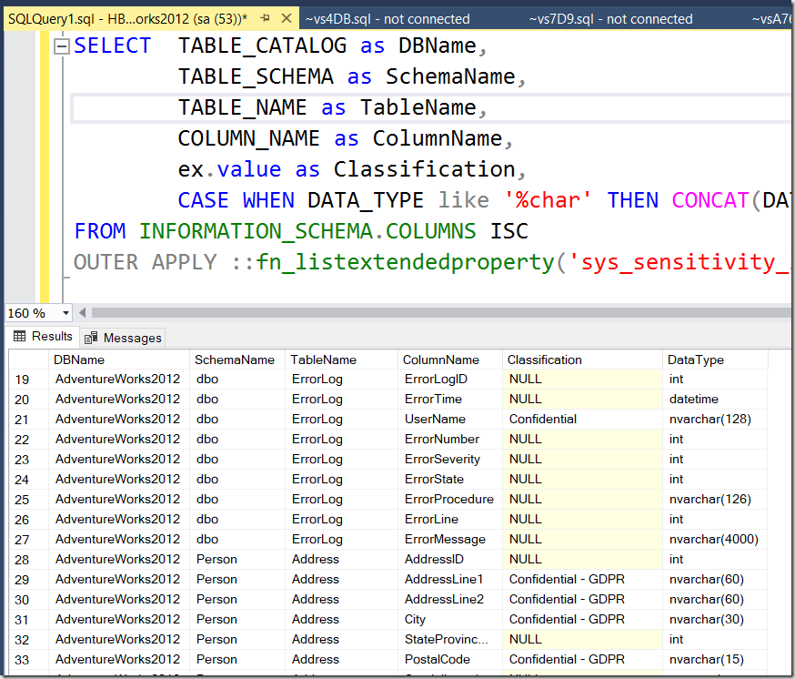Select the Classification column header
Viewport: 795px width, 679px height.
click(544, 360)
